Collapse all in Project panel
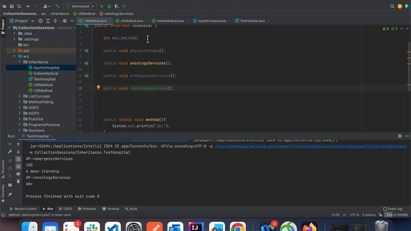Image resolution: width=411 pixels, height=231 pixels. pos(55,21)
